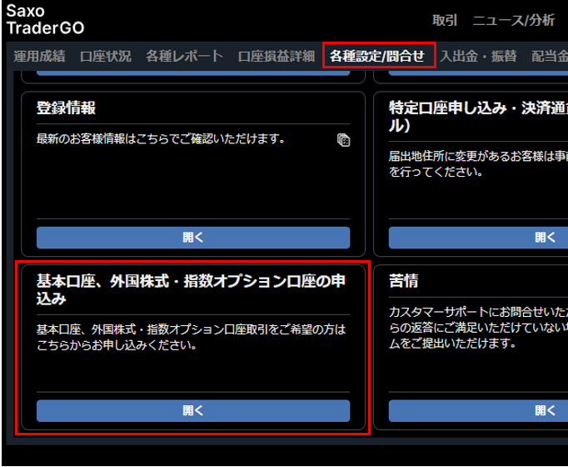Click the copy icon in 登録情報 card

343,140
